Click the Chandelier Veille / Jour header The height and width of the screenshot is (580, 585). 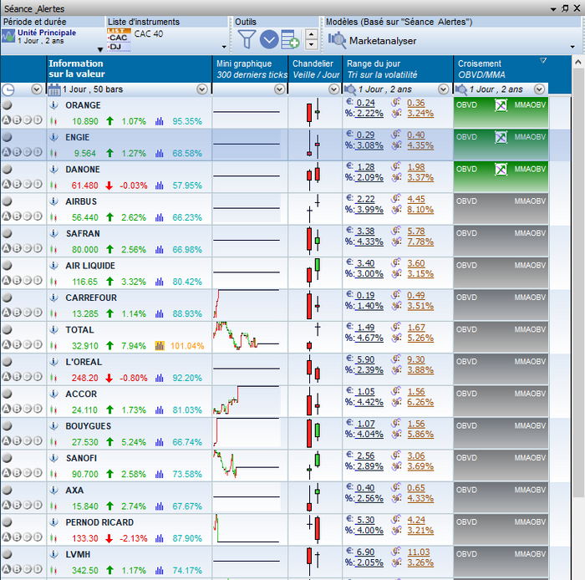(x=315, y=69)
